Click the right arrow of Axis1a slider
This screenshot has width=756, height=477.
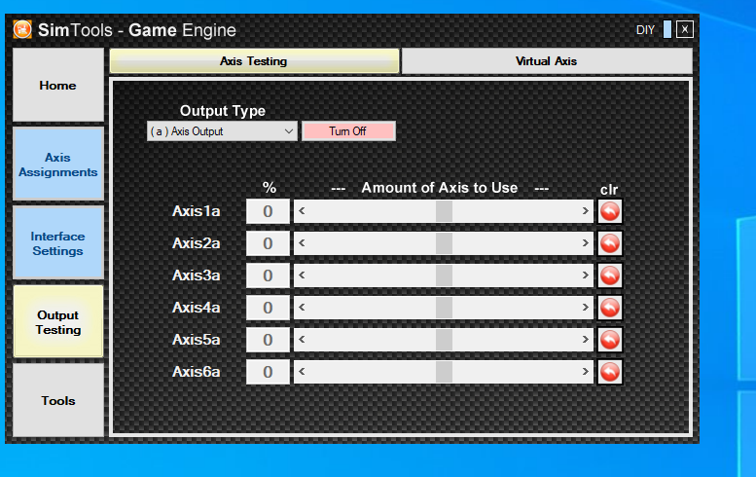click(586, 211)
